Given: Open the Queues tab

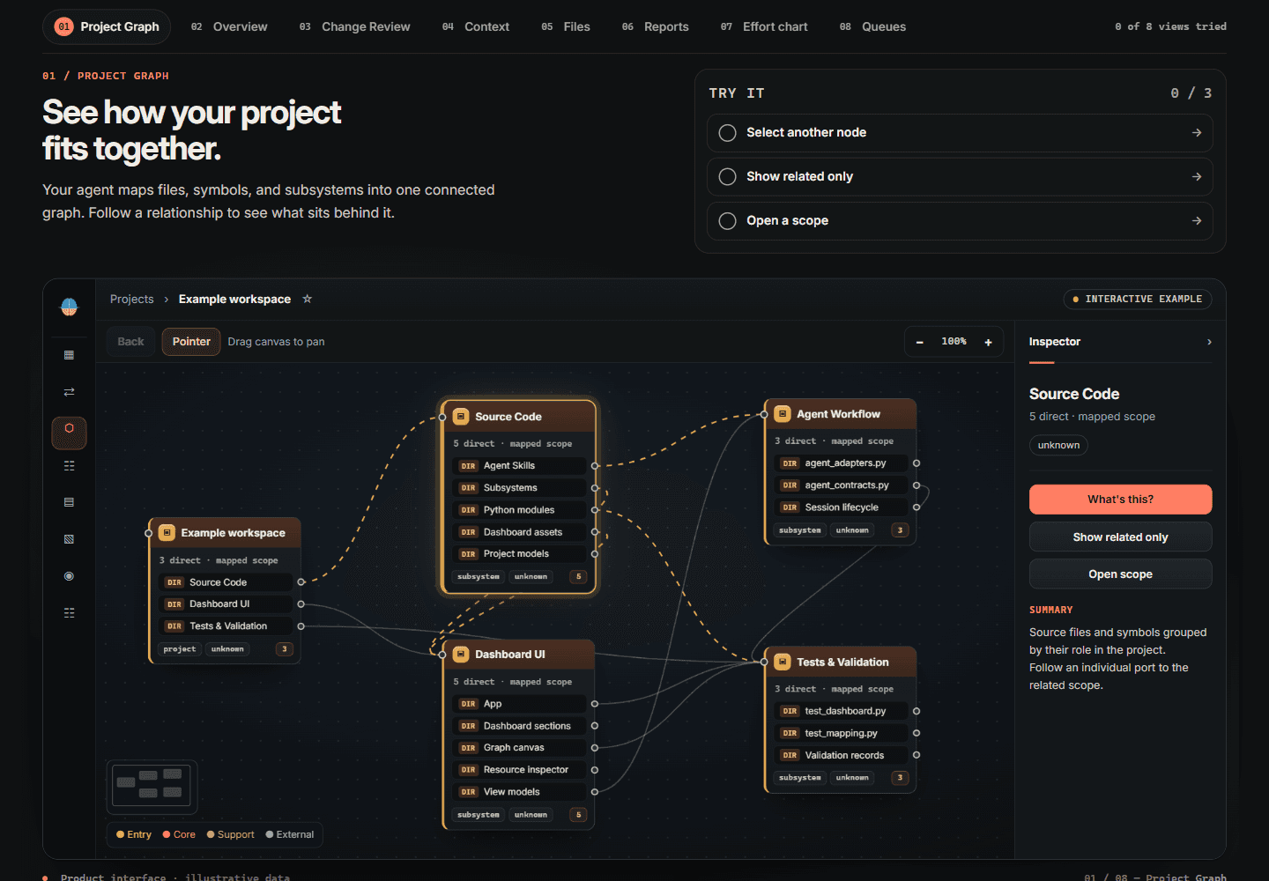Looking at the screenshot, I should (x=872, y=26).
